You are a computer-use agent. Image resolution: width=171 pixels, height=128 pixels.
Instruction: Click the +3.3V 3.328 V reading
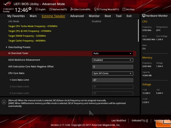click(146, 102)
